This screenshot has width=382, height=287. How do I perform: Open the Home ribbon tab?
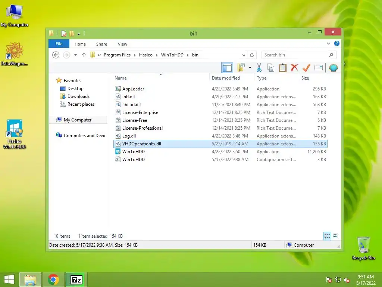[80, 44]
